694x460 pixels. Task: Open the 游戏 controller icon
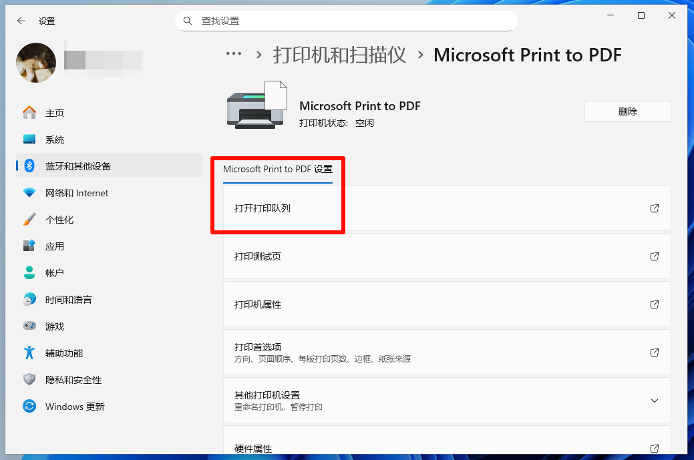[x=29, y=326]
